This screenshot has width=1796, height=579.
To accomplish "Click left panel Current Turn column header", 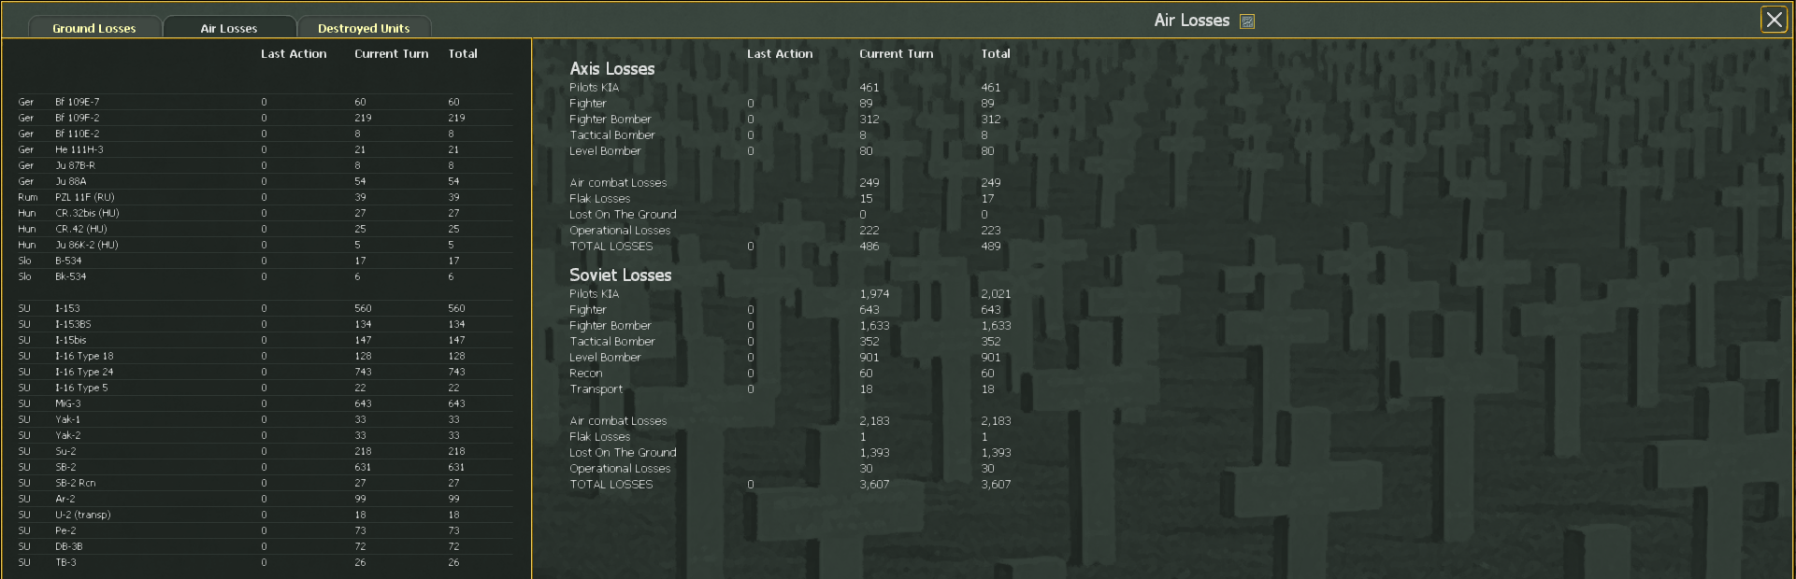I will coord(392,54).
